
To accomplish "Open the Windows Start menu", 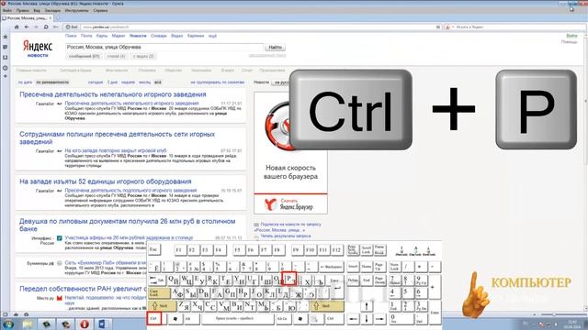I will click(x=8, y=324).
